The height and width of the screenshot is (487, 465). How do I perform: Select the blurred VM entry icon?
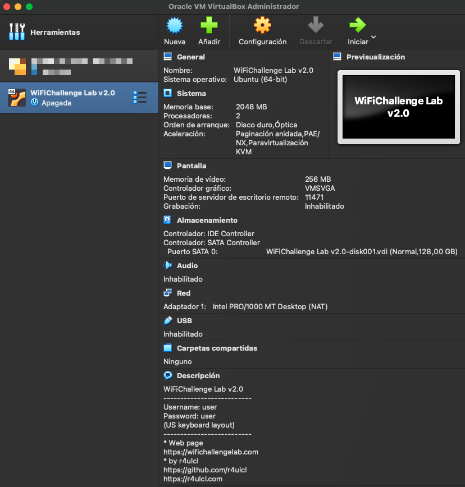(x=17, y=66)
